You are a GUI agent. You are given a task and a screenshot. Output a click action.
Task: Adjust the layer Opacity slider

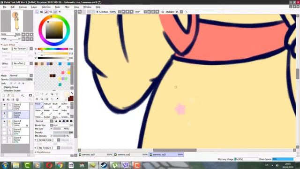pyautogui.click(x=21, y=79)
